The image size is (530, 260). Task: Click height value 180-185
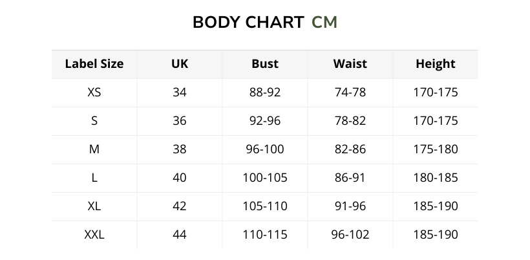(436, 178)
